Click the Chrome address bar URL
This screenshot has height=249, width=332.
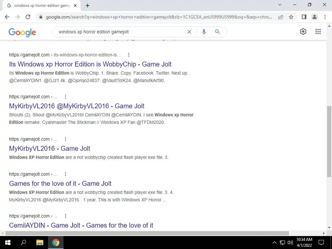[x=159, y=17]
